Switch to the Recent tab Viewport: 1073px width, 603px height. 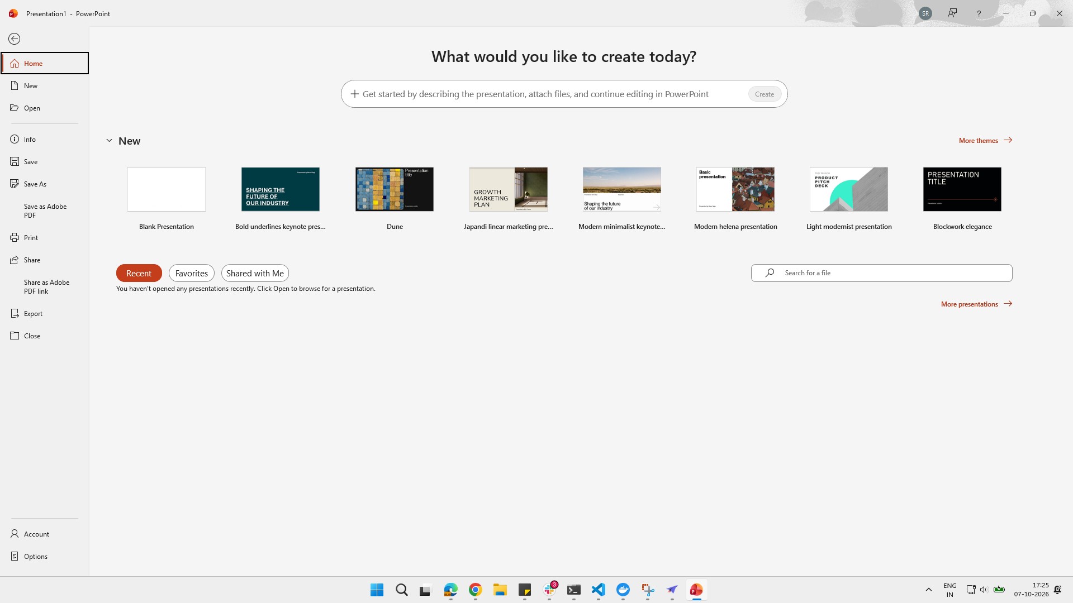point(139,273)
